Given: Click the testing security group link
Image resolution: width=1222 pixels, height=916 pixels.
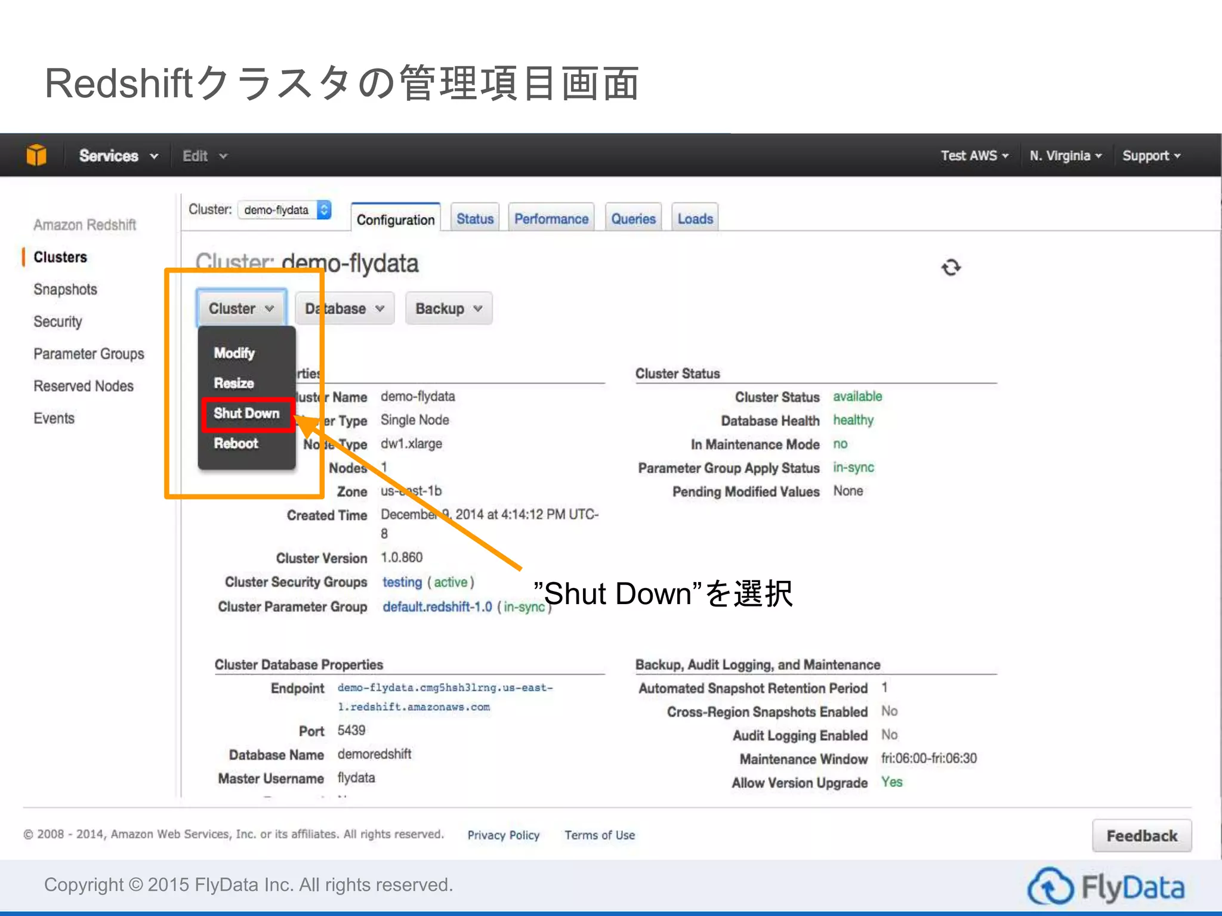Looking at the screenshot, I should coord(402,582).
